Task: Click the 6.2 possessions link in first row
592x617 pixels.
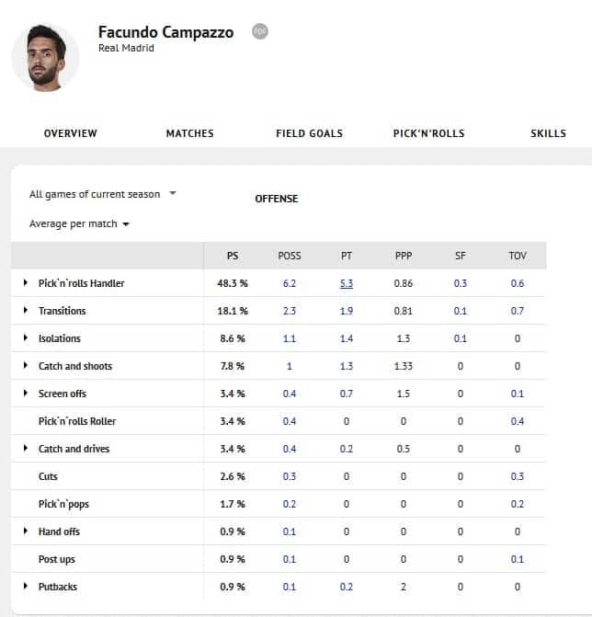Action: (x=290, y=283)
